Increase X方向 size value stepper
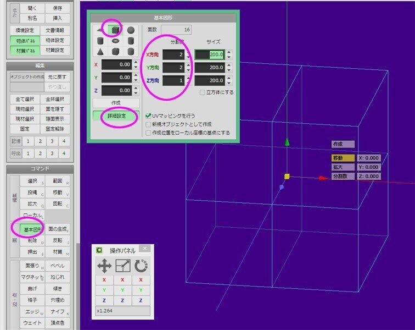 coord(229,52)
